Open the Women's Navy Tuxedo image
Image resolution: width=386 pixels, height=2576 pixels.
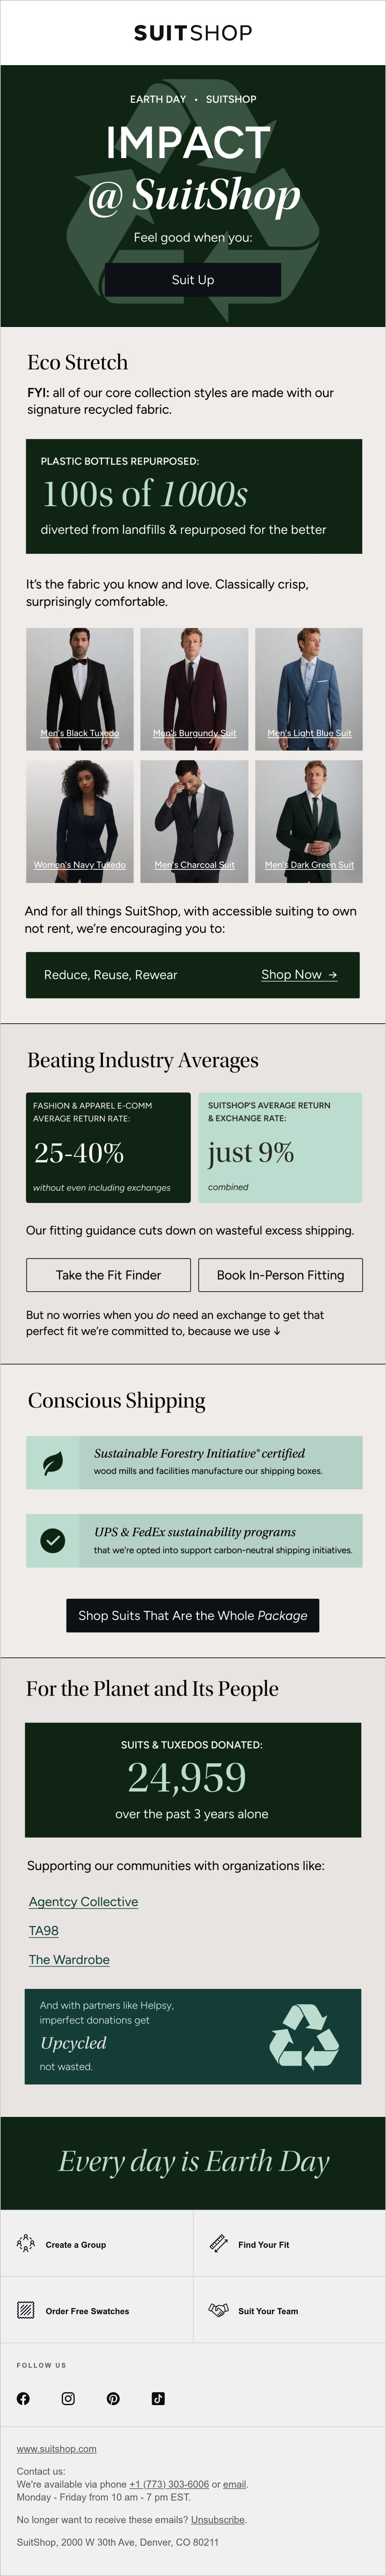(x=80, y=821)
